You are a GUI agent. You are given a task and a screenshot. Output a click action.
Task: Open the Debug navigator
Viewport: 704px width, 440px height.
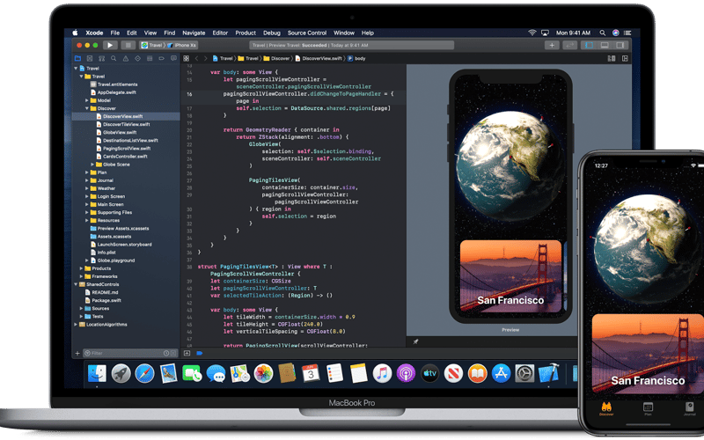(x=150, y=58)
